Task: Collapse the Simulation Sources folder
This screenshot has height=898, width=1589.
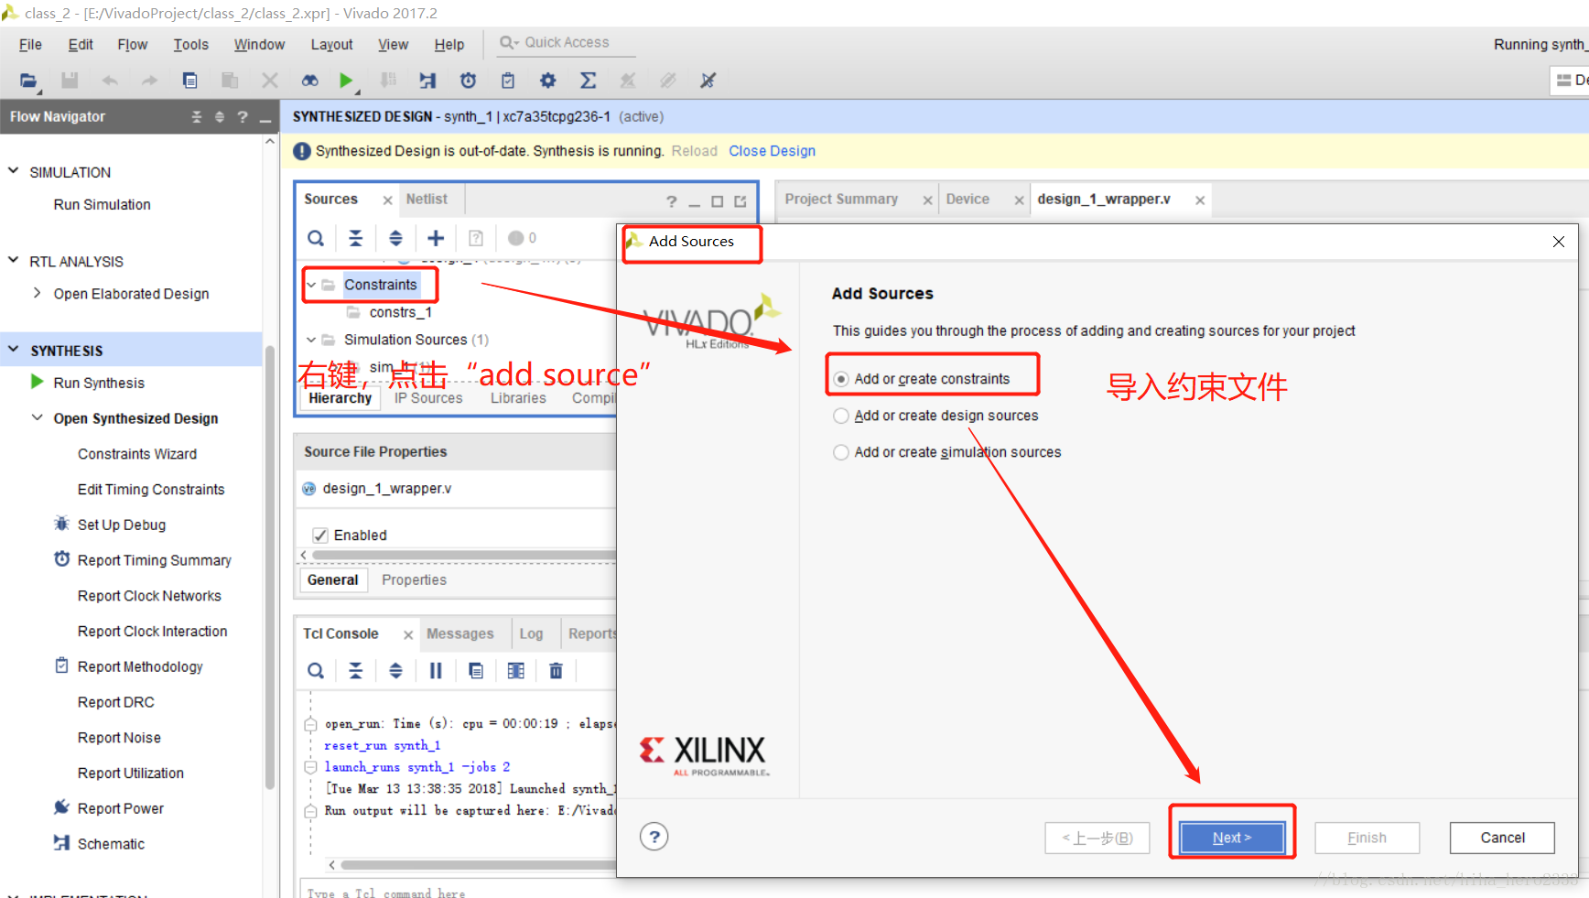Action: tap(311, 340)
